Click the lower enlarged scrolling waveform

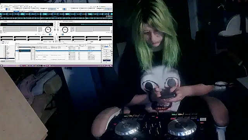tap(56, 18)
